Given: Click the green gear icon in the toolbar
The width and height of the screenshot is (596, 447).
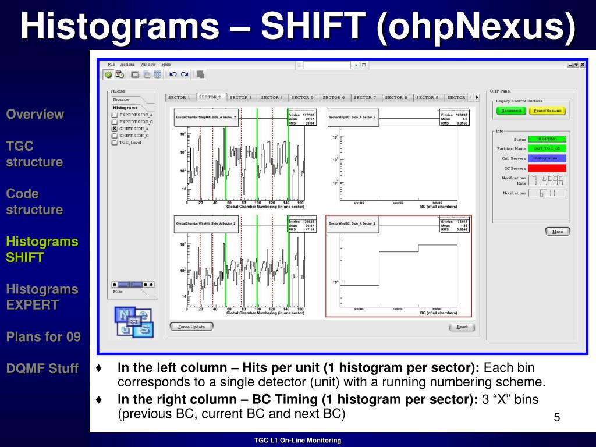Looking at the screenshot, I should click(x=109, y=74).
